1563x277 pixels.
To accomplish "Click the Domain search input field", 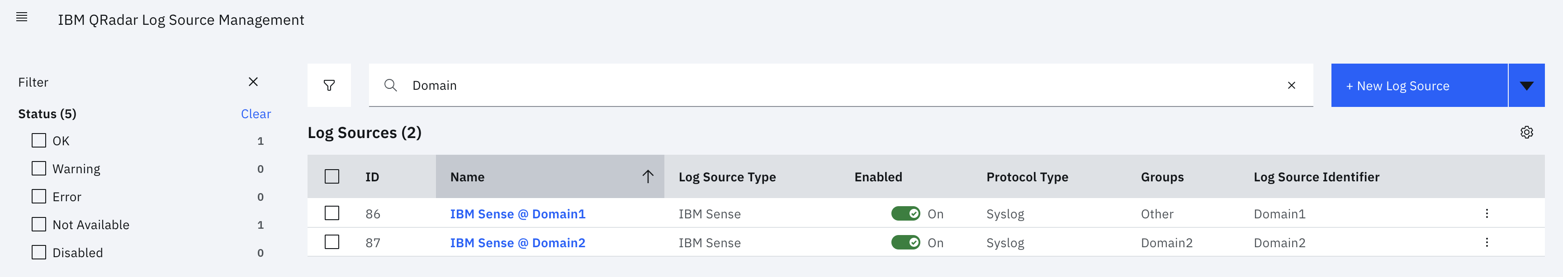I will [837, 85].
